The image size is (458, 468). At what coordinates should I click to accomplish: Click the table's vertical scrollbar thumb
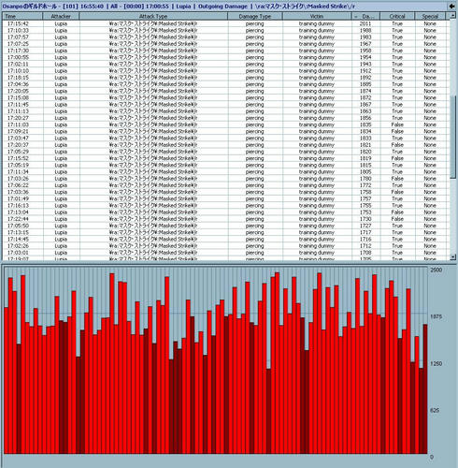point(452,138)
